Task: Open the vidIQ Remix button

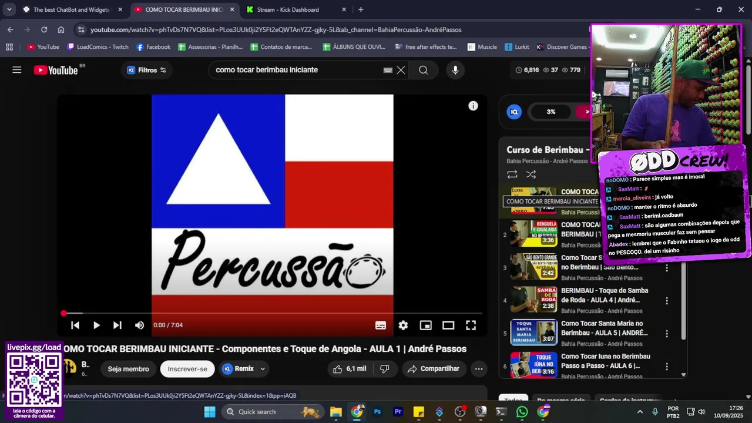Action: (x=239, y=369)
